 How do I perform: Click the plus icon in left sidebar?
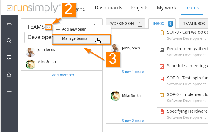(9, 91)
